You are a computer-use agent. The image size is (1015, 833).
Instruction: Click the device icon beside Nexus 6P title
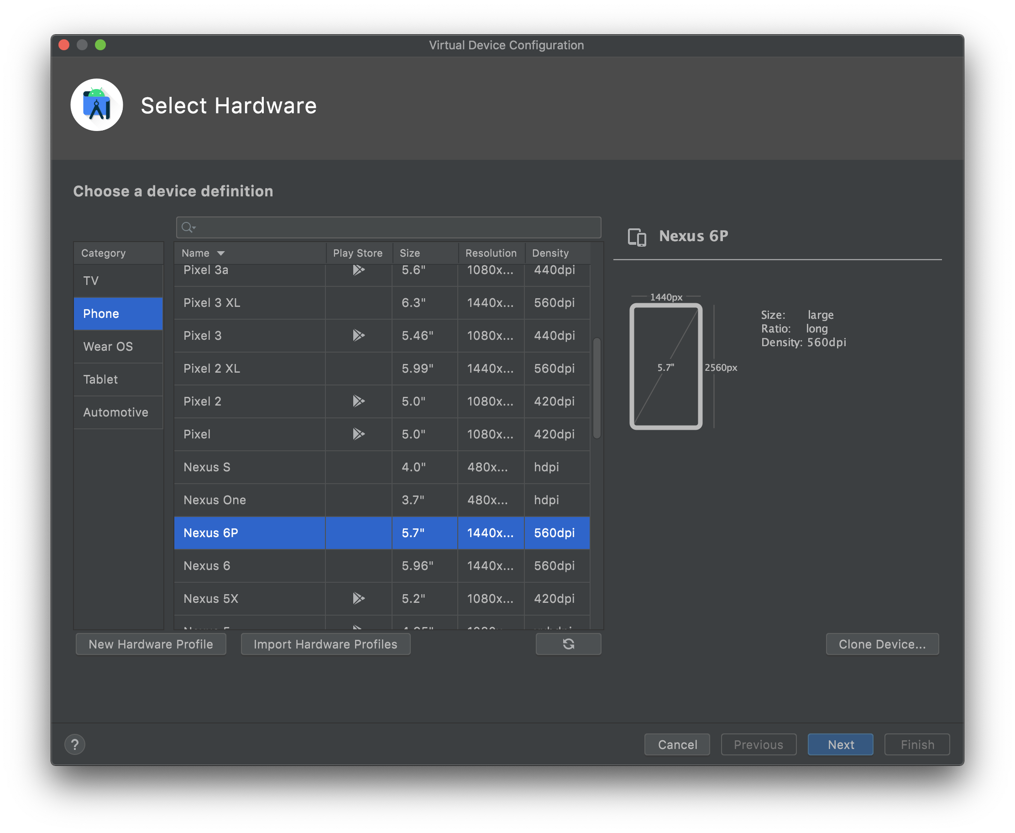[637, 237]
